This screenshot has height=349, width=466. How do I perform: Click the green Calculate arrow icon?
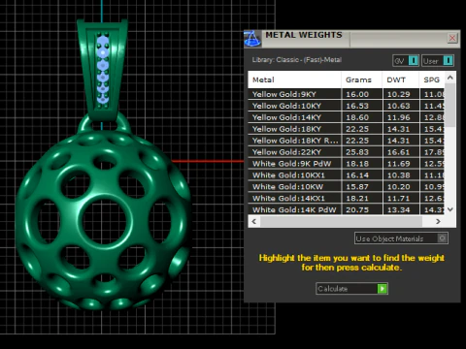point(383,289)
